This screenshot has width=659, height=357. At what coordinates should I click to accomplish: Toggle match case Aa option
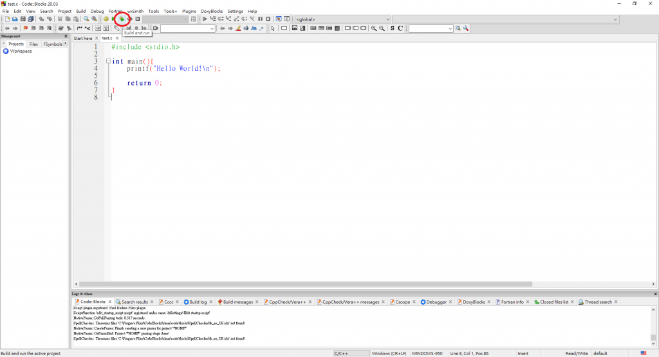pyautogui.click(x=254, y=28)
